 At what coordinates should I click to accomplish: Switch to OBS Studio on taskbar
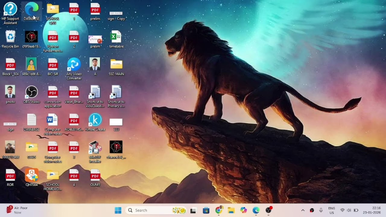click(x=268, y=210)
